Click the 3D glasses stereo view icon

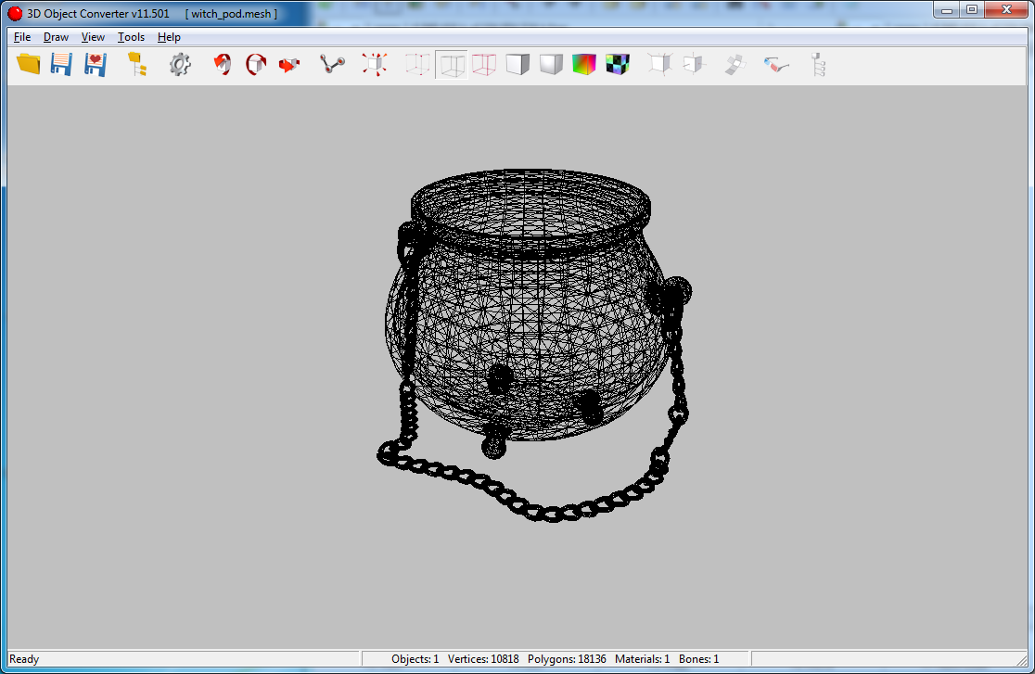coord(776,65)
